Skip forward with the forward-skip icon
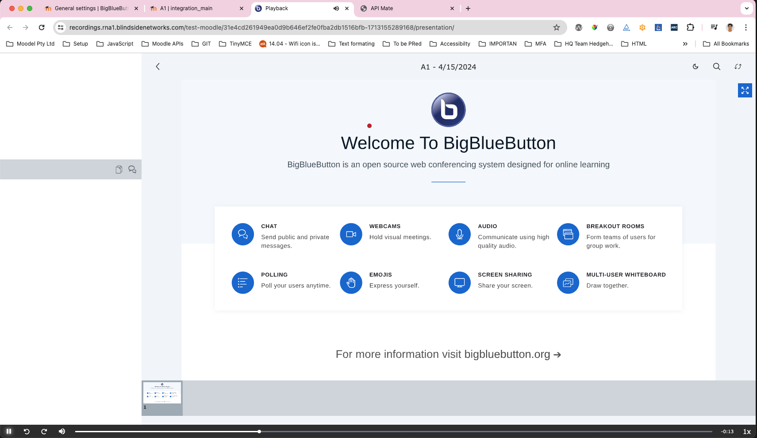Viewport: 757px width, 438px height. 44,431
